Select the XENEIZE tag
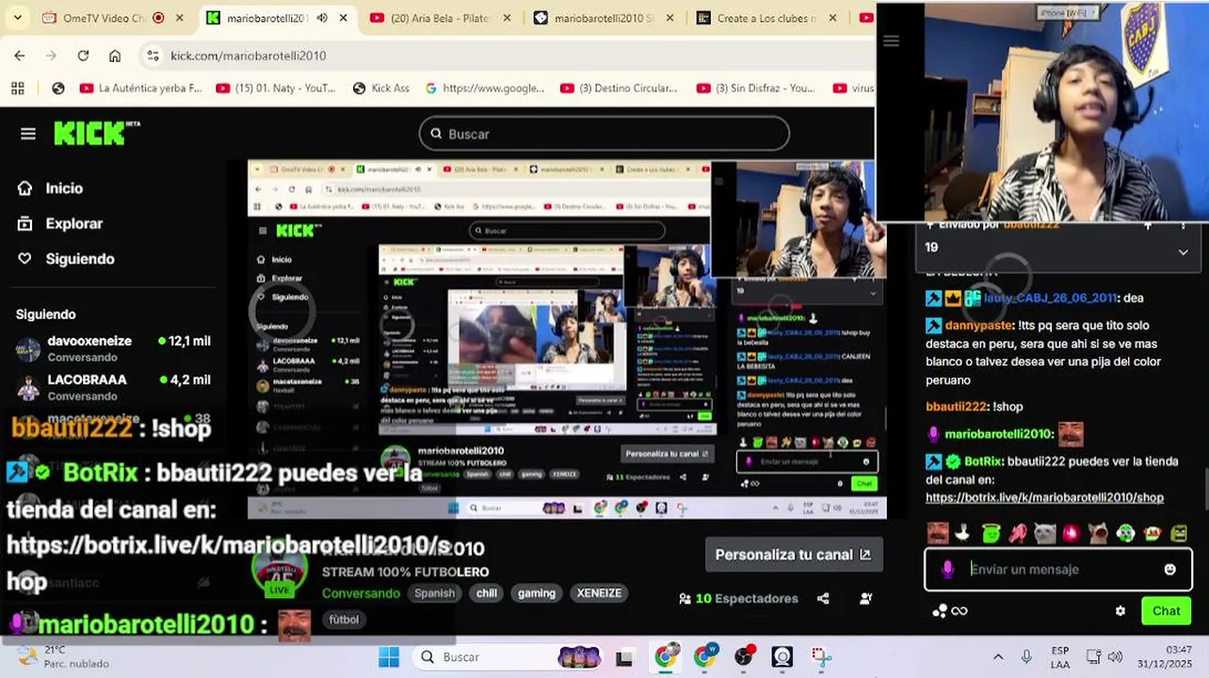This screenshot has height=678, width=1209. 599,593
